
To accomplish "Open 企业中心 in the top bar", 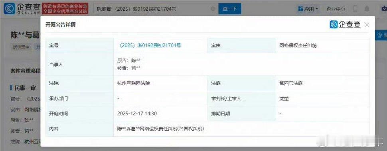I will (x=336, y=9).
